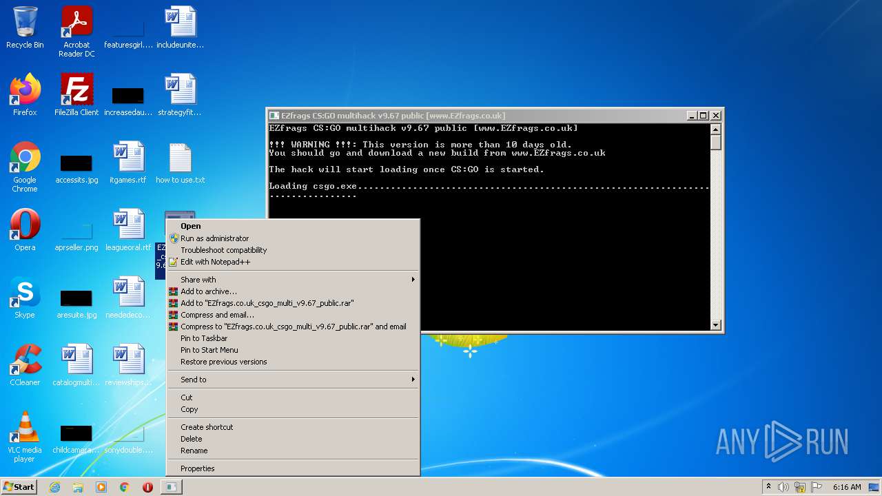The image size is (882, 496).
Task: Select the childcamera desktop file
Action: (x=76, y=438)
